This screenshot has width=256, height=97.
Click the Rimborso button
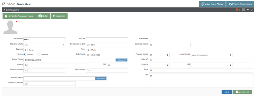coord(59,16)
